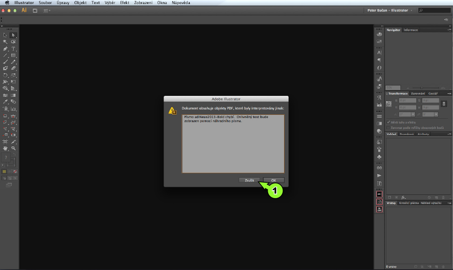Open arrange documents dropdown in application bar
Viewport: 453px width, 270px height.
[47, 10]
